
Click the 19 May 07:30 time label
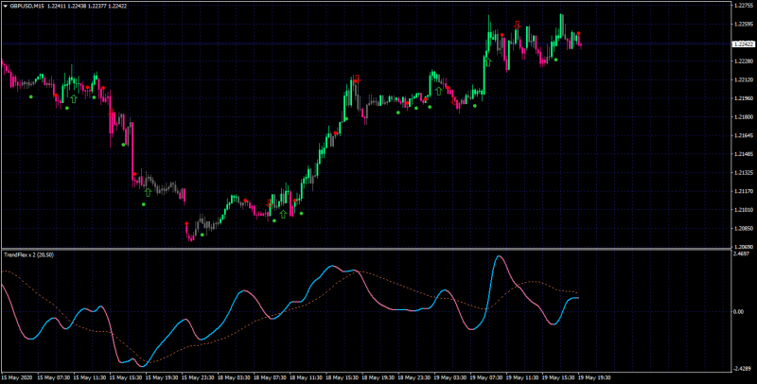[487, 377]
